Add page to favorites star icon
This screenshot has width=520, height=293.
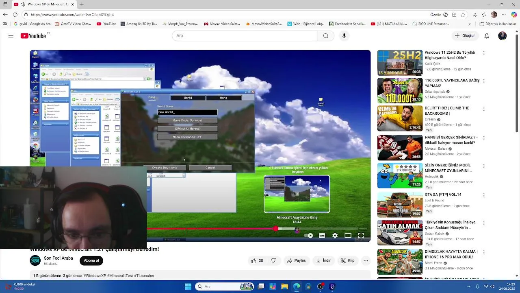(x=463, y=15)
